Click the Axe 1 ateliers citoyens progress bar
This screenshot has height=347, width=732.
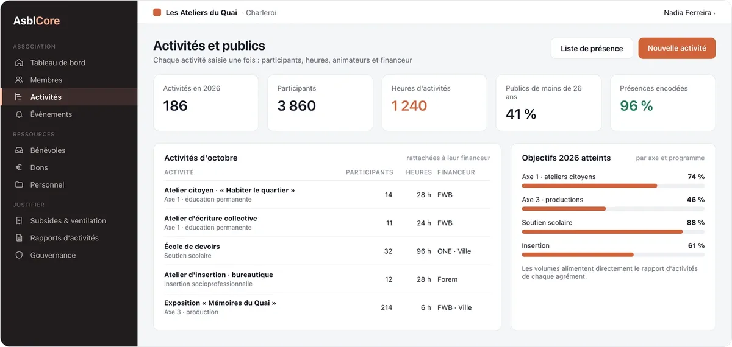pyautogui.click(x=613, y=186)
